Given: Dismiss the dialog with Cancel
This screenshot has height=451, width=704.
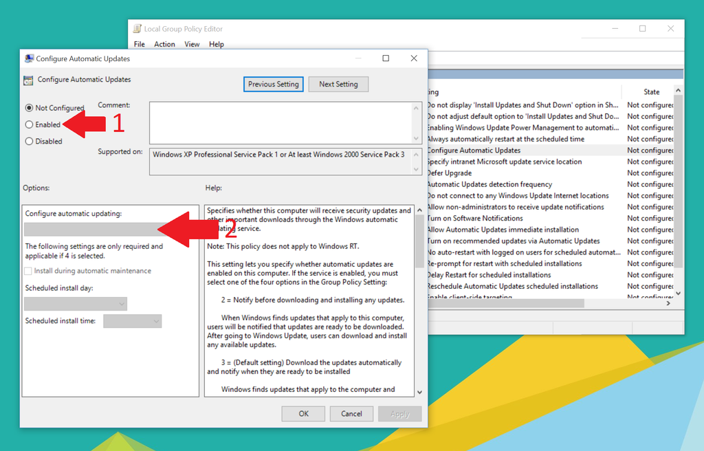Looking at the screenshot, I should point(351,413).
